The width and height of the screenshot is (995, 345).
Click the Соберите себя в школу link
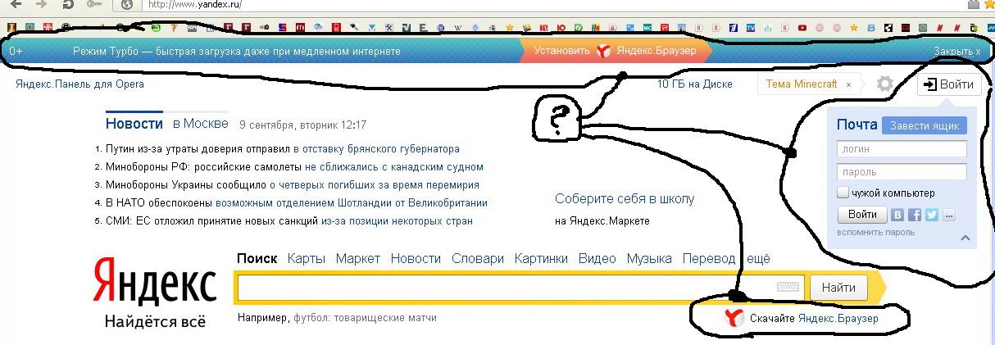(x=625, y=199)
